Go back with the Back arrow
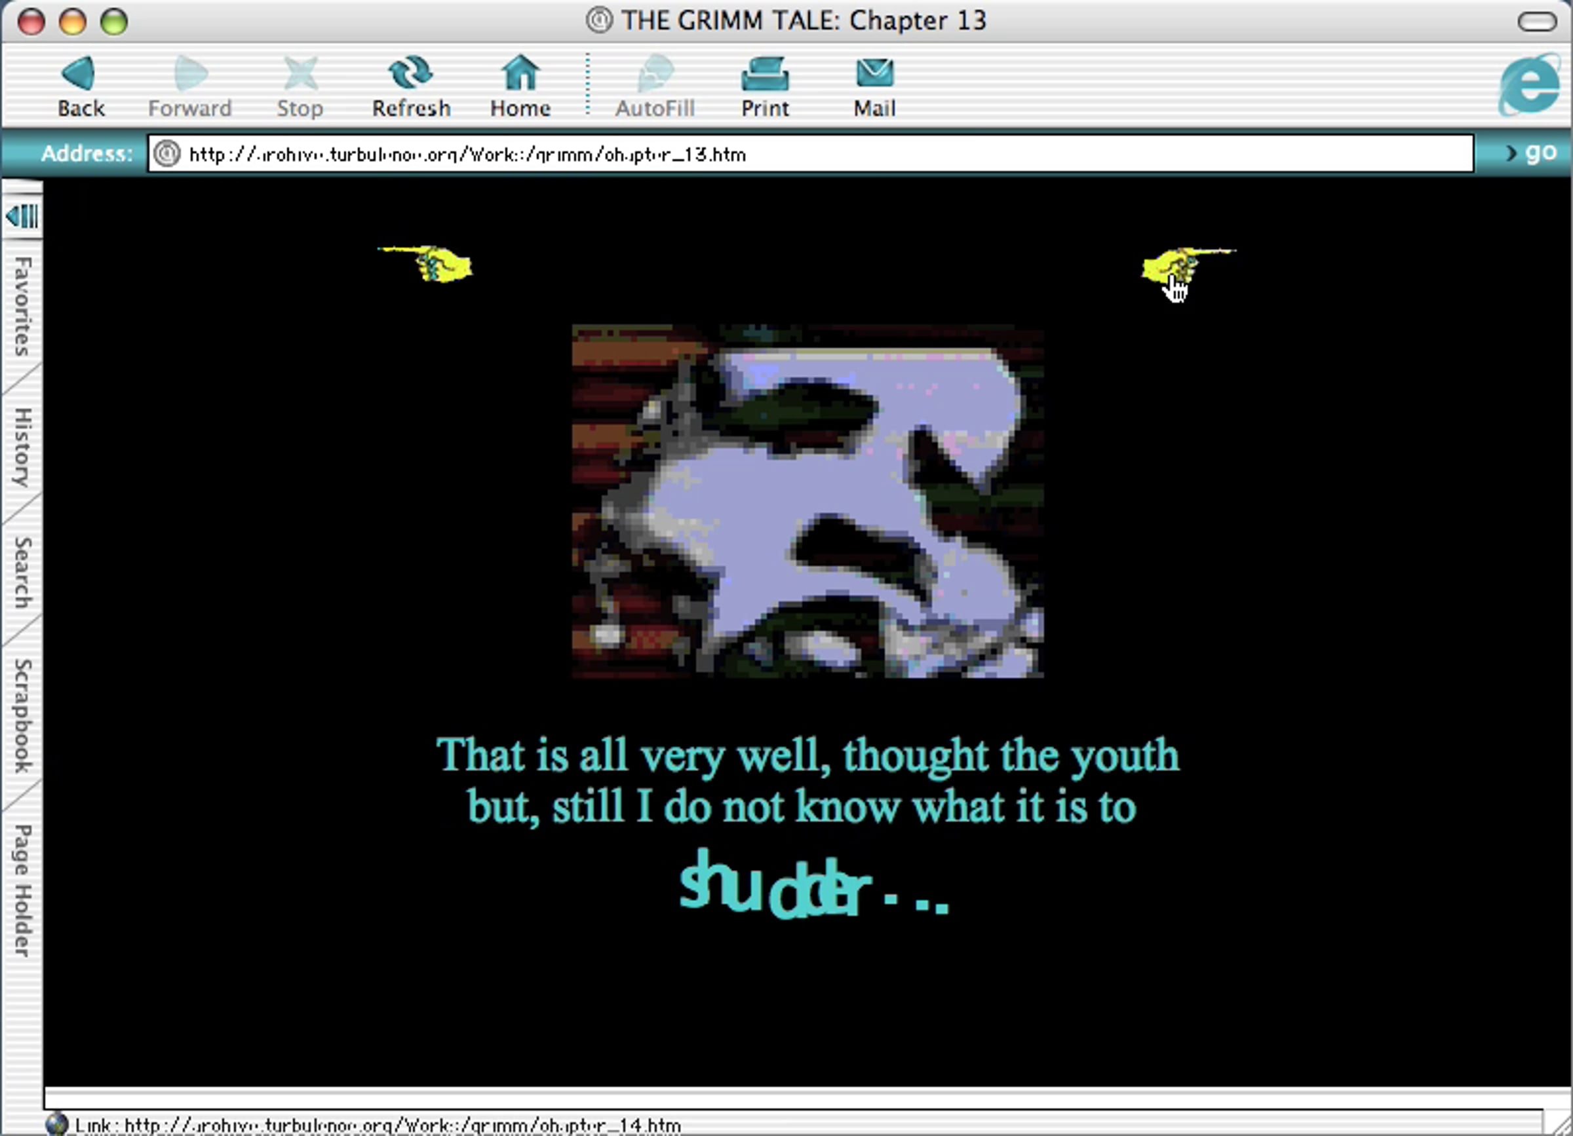The width and height of the screenshot is (1573, 1136). point(81,86)
